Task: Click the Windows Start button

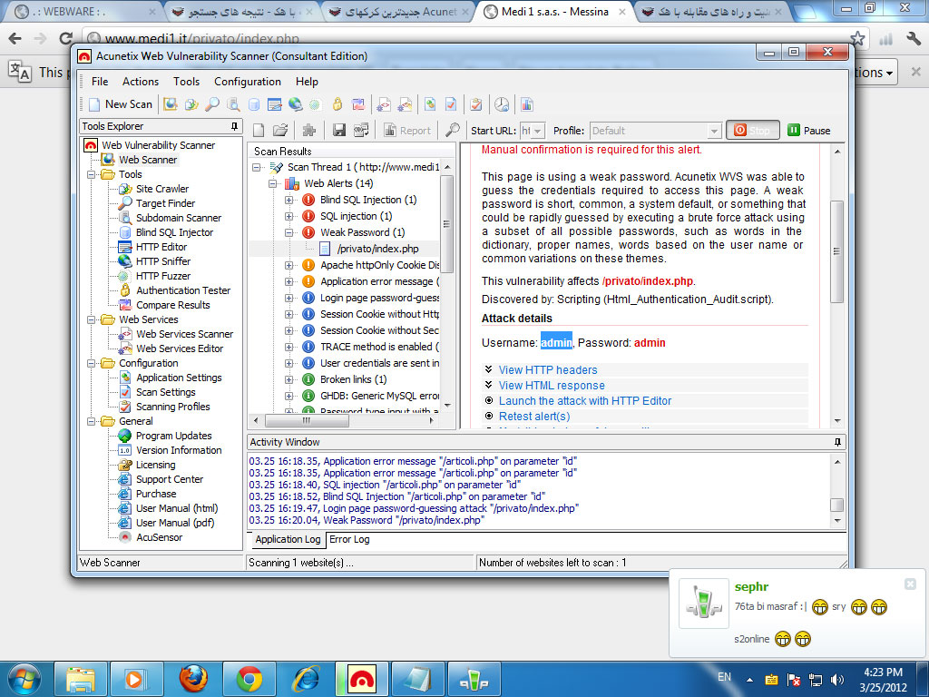Action: click(24, 679)
